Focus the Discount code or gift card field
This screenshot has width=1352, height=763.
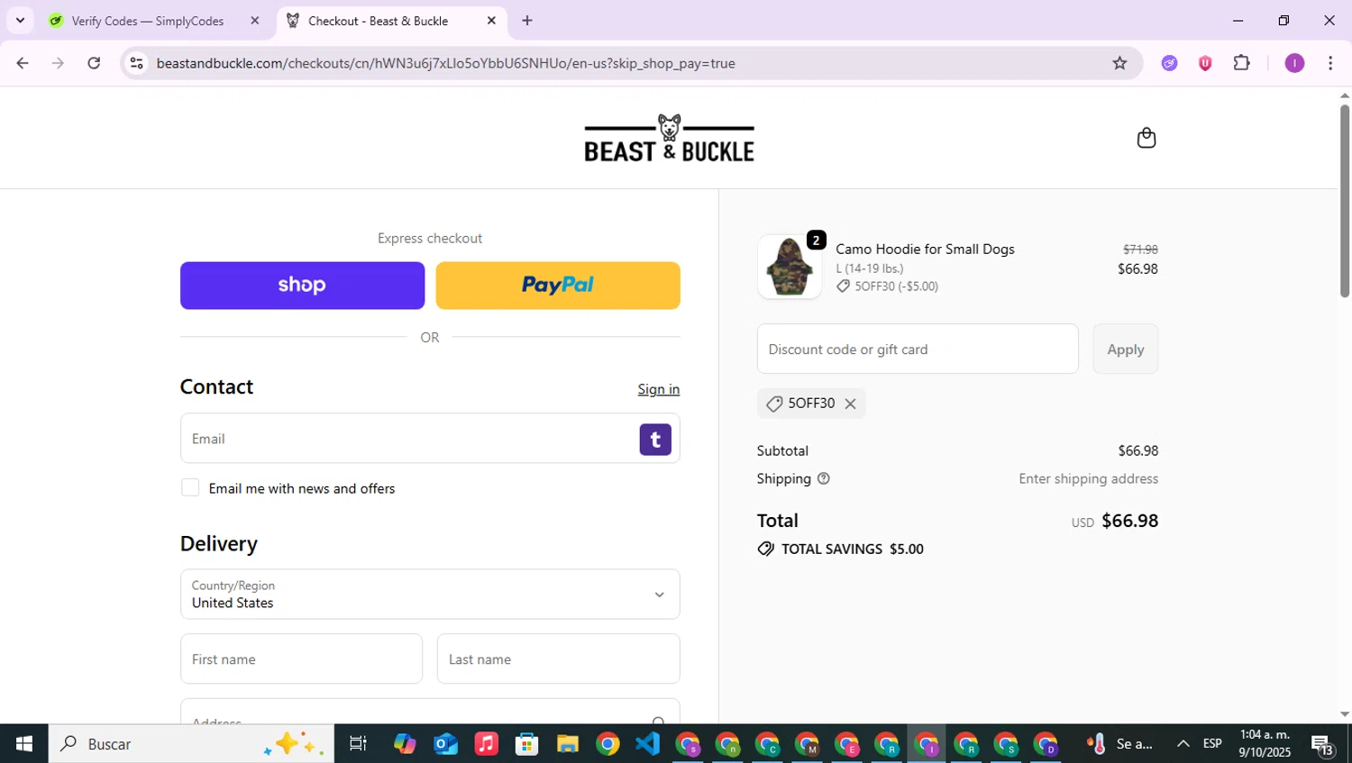(918, 349)
